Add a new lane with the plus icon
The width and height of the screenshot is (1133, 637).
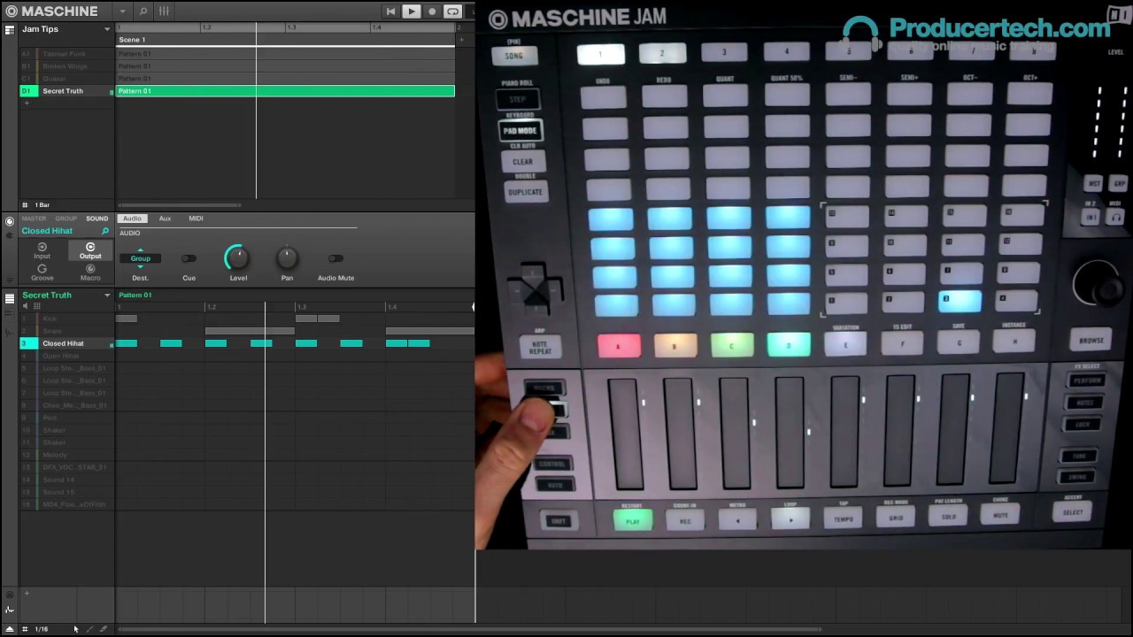[27, 593]
